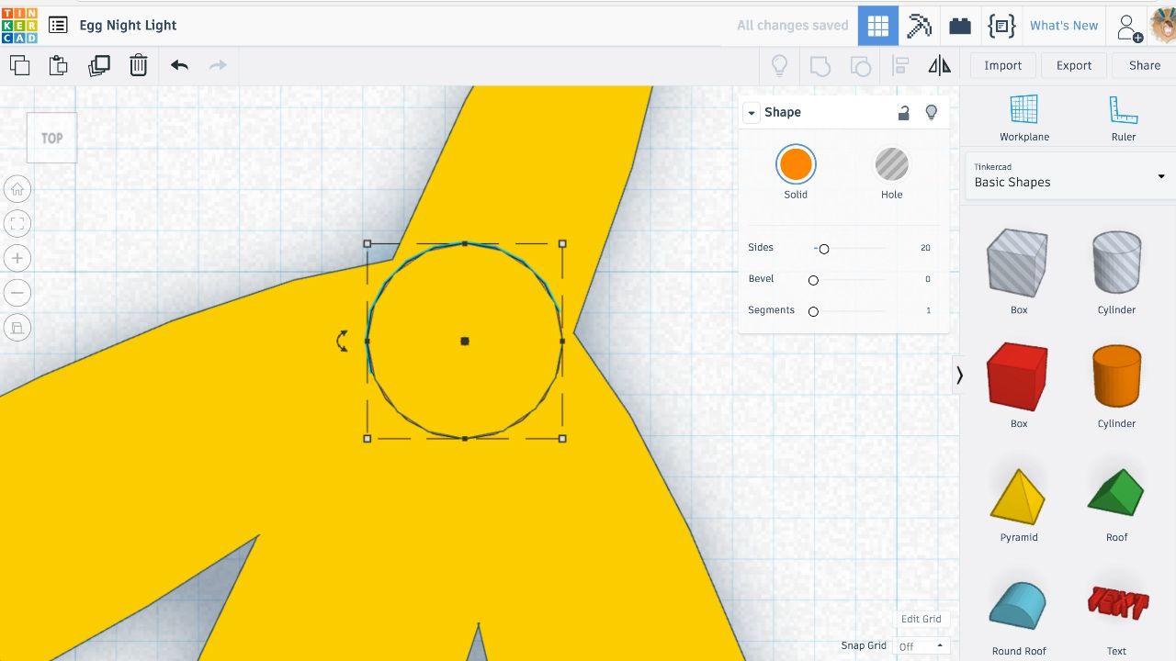Toggle the shape lock icon
The height and width of the screenshot is (661, 1176).
click(x=904, y=112)
